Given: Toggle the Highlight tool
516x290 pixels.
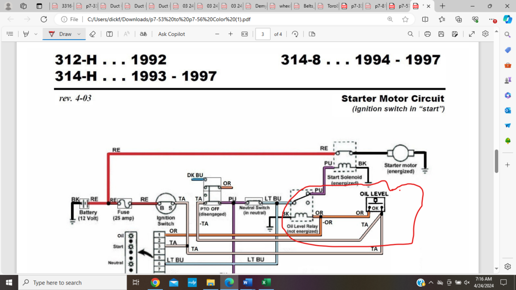Looking at the screenshot, I should [x=24, y=34].
